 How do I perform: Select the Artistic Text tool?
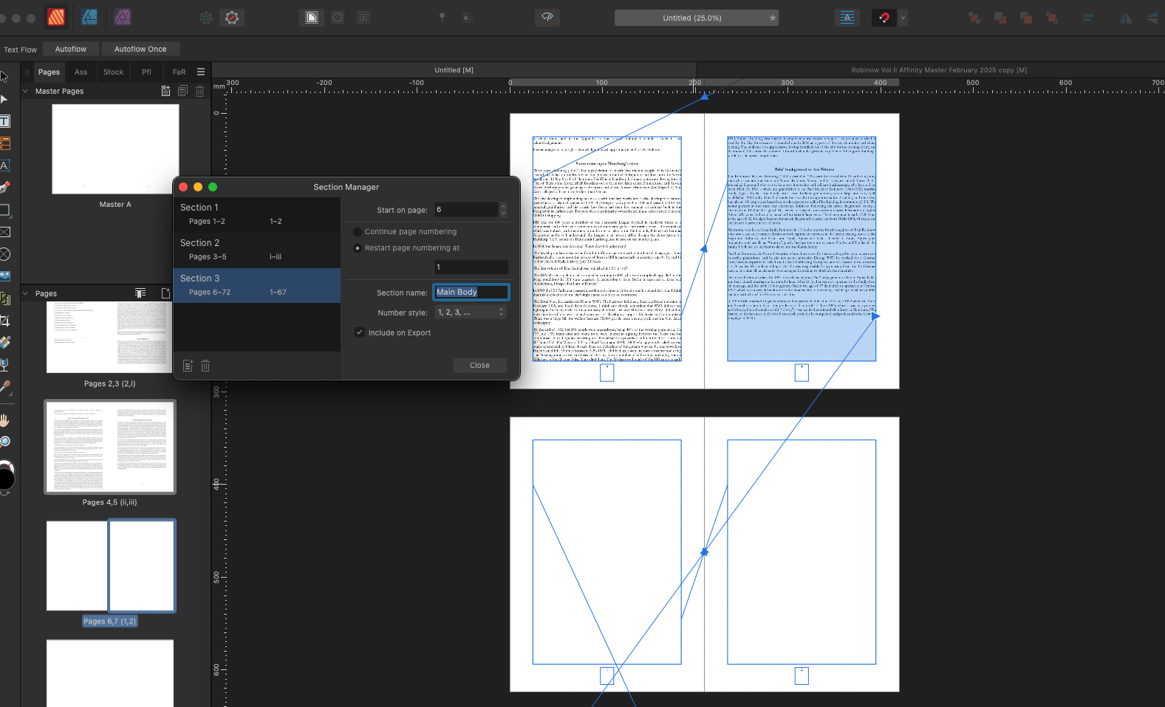[x=4, y=165]
